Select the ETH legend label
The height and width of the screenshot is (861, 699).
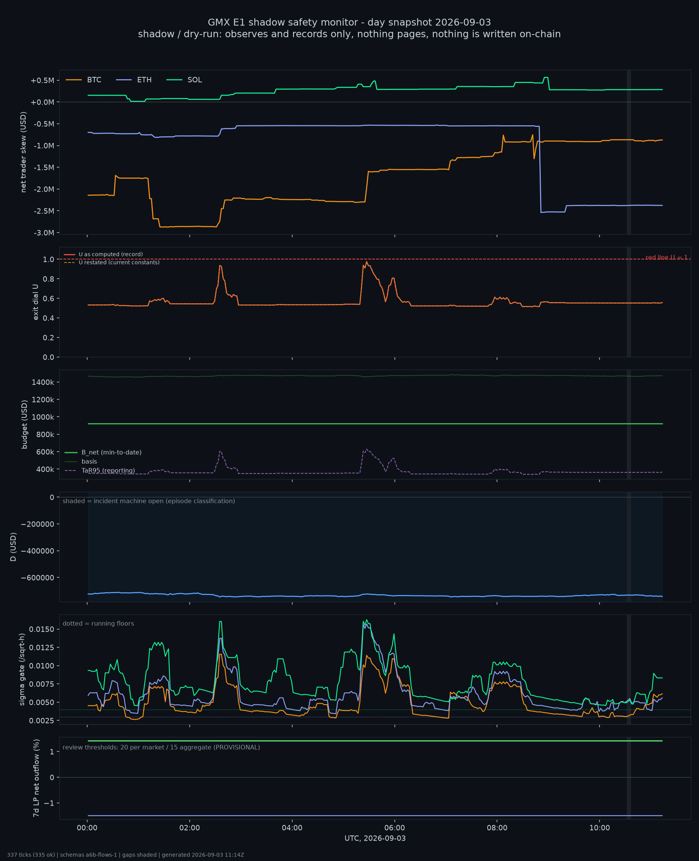(x=144, y=80)
